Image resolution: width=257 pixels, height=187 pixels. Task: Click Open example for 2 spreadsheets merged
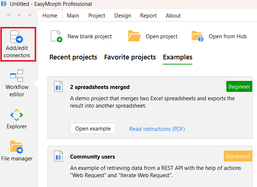click(x=93, y=128)
